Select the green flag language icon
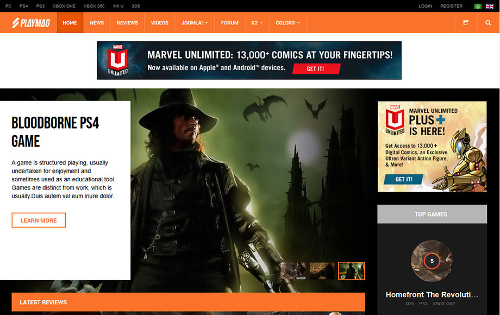This screenshot has height=315, width=500. [478, 6]
